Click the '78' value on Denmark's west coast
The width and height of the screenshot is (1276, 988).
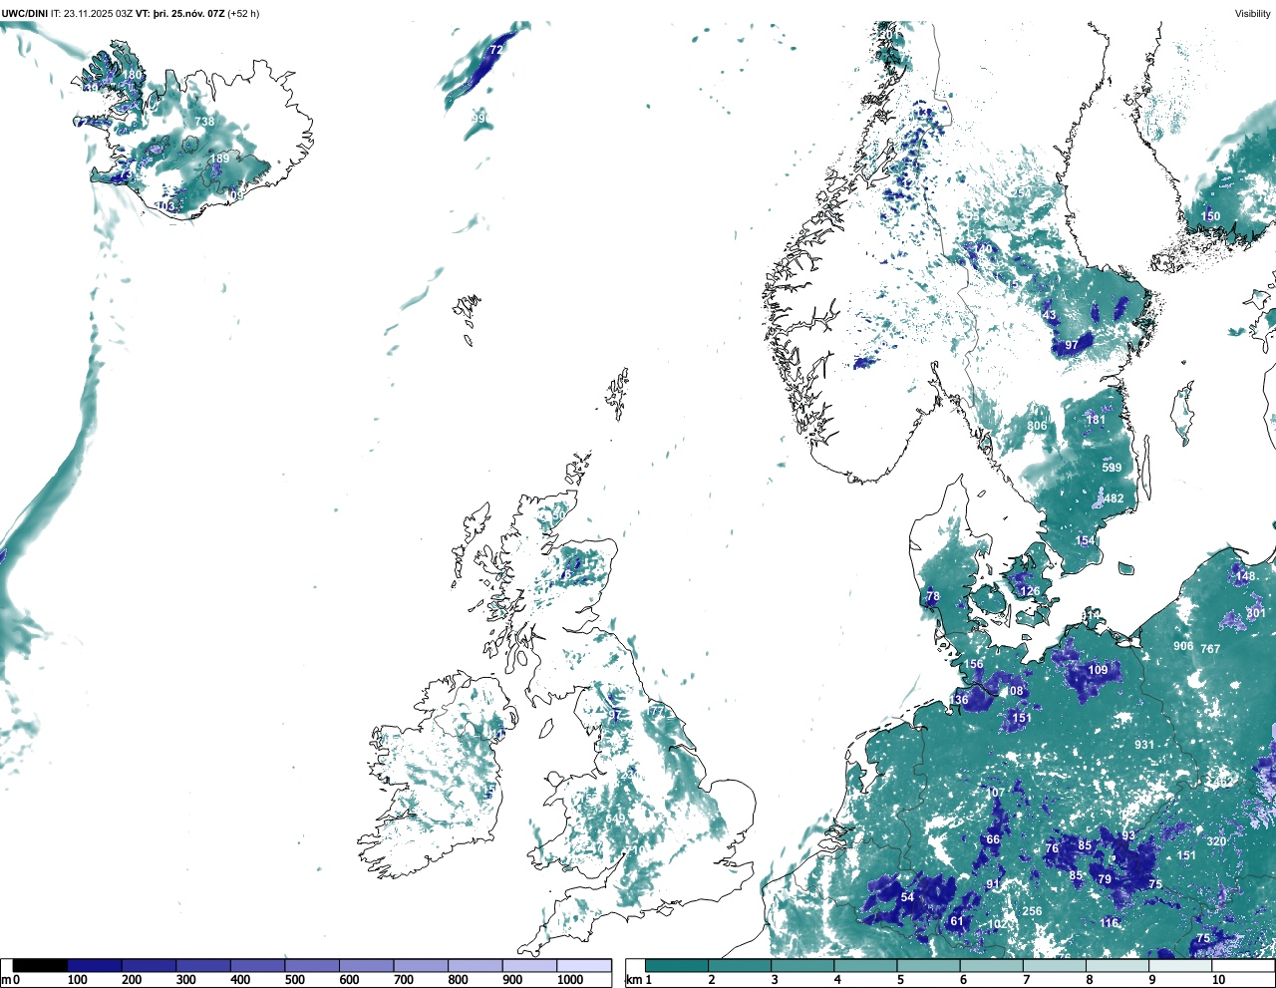(933, 597)
